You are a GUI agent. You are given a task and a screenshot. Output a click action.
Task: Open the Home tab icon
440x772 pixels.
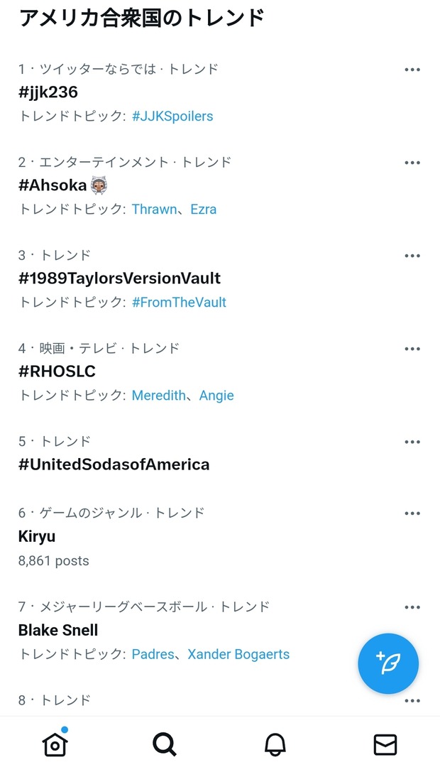click(x=55, y=744)
